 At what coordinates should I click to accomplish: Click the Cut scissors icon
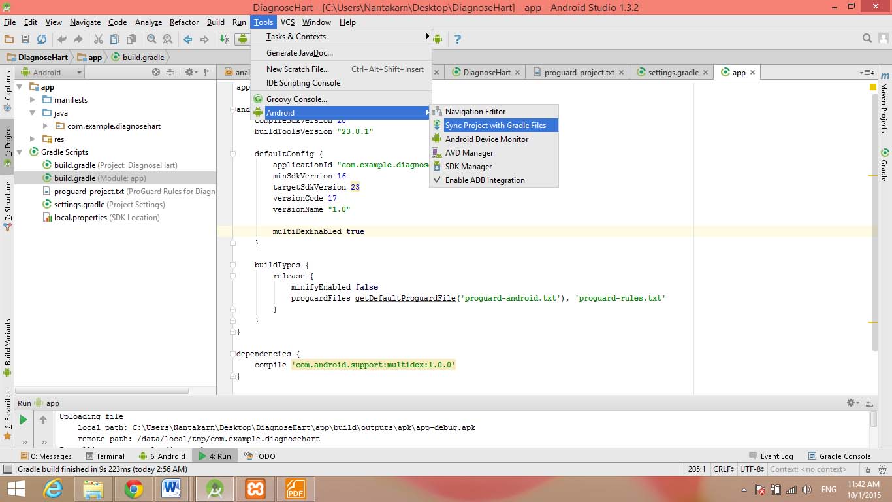99,39
